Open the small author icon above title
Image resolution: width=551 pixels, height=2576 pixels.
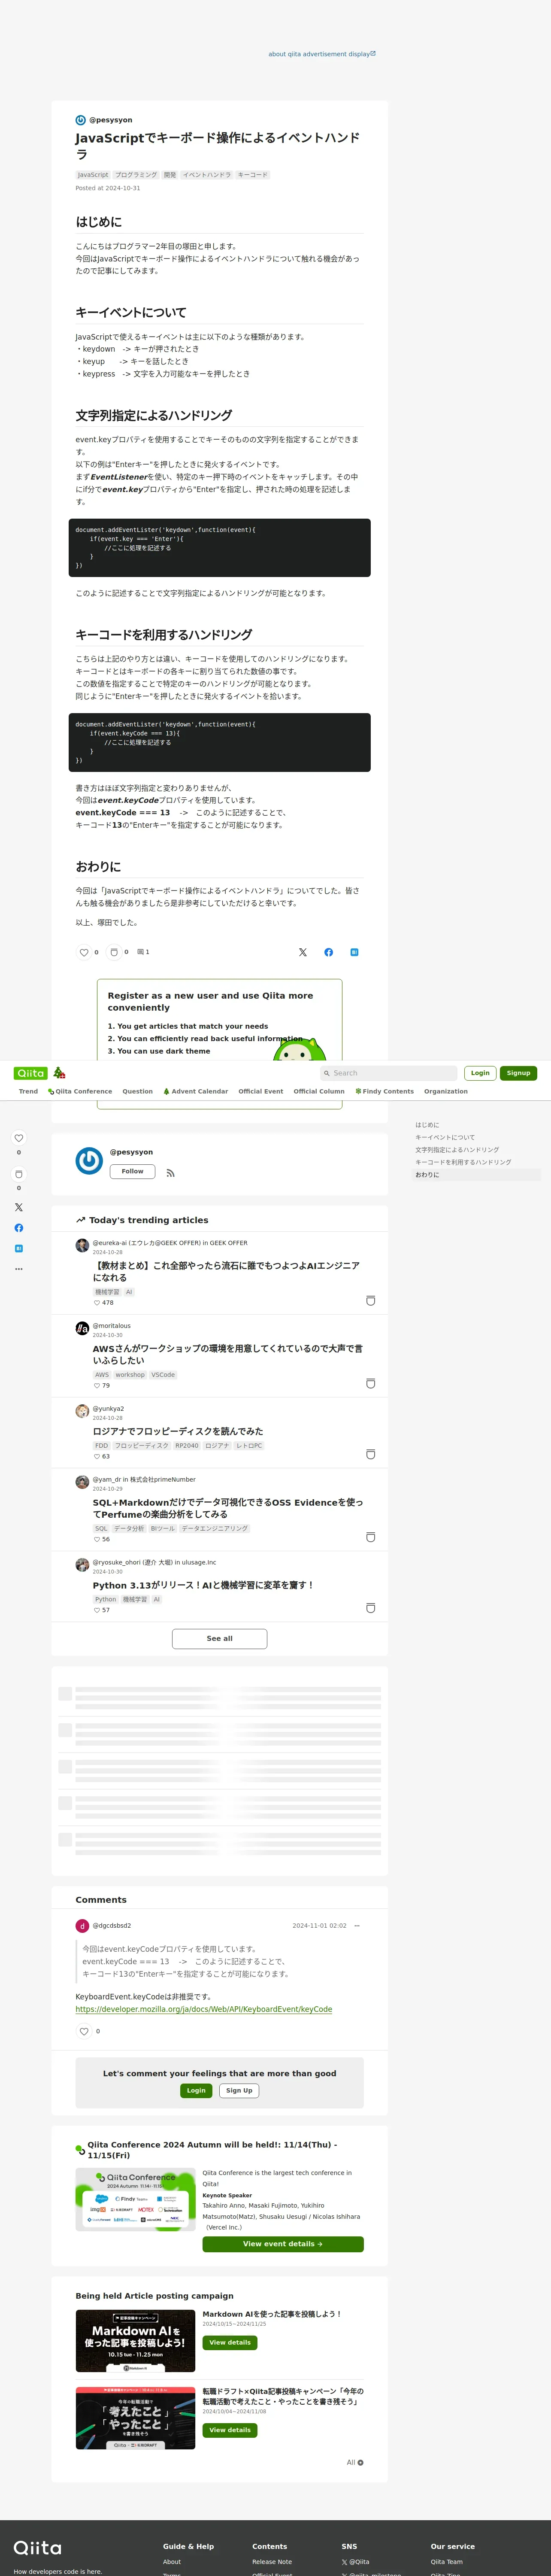(81, 120)
